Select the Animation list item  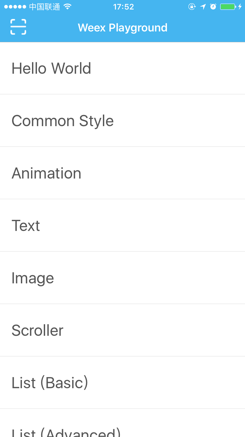[x=122, y=173]
